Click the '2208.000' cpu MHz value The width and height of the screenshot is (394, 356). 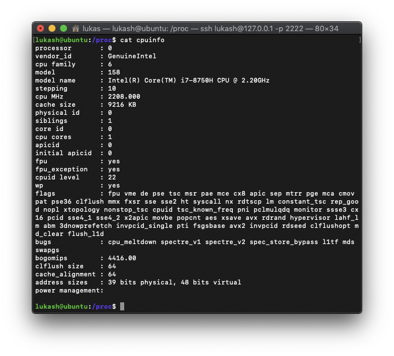click(x=124, y=96)
